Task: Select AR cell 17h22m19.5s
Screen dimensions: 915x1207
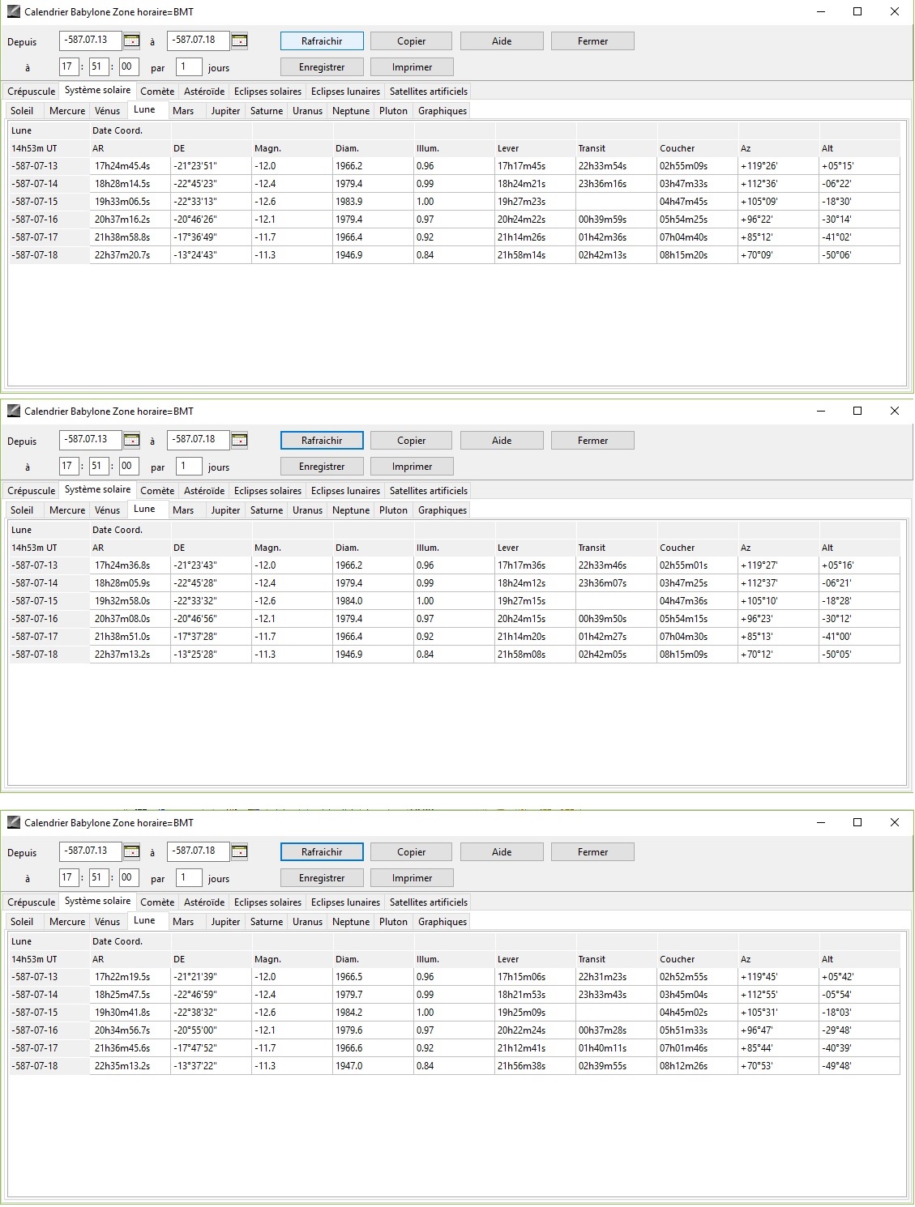Action: [130, 977]
